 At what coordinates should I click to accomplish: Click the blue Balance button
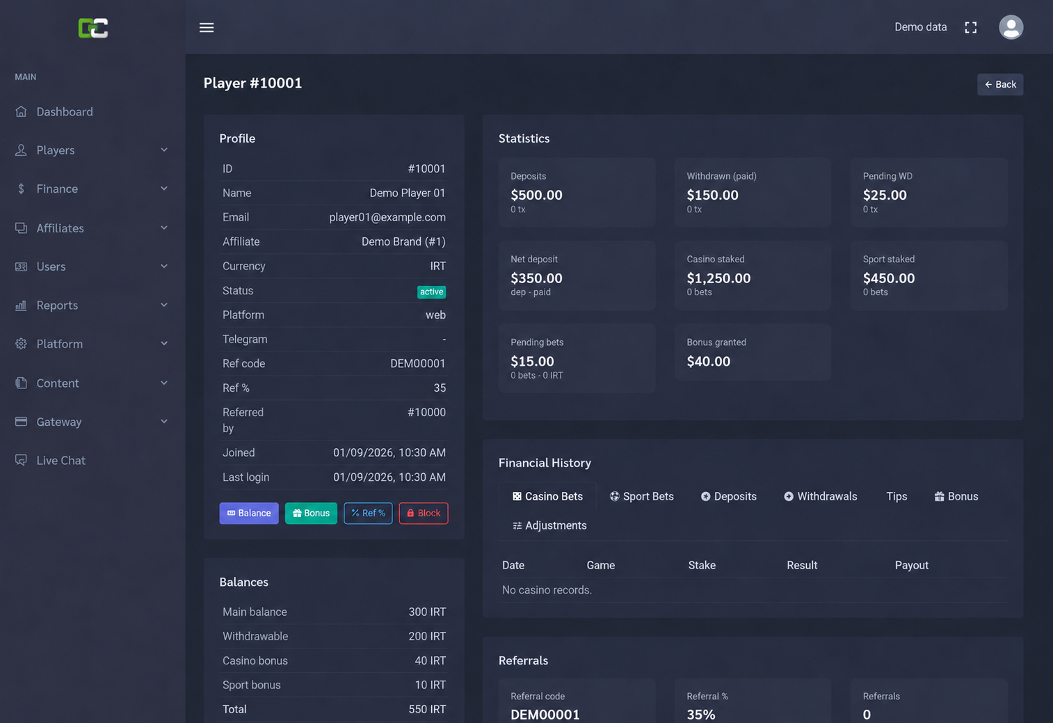249,513
